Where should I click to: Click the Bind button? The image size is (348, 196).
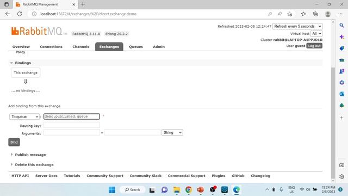(14, 142)
